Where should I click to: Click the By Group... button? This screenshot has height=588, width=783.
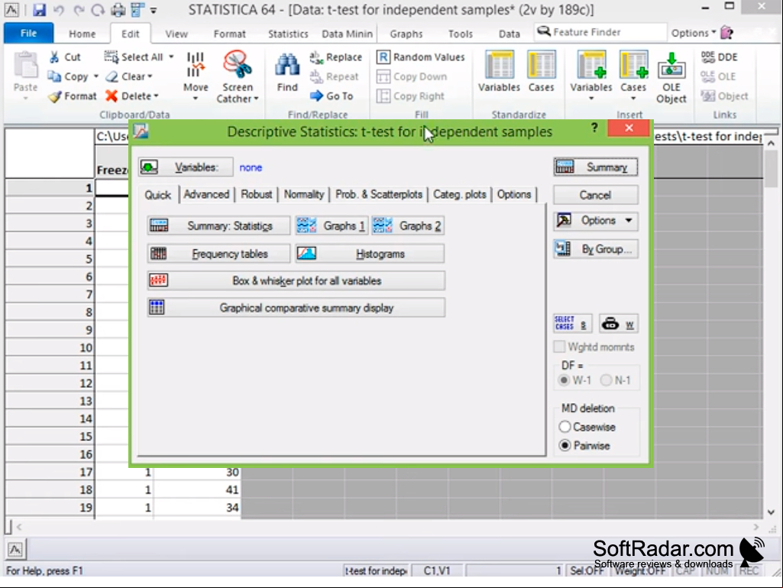(x=595, y=249)
